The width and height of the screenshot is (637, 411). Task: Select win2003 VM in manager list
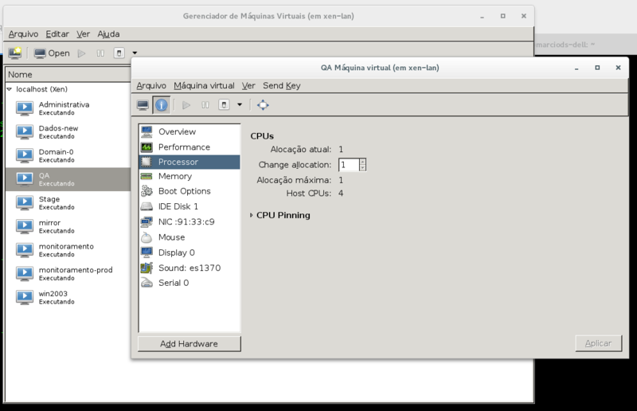(x=68, y=297)
